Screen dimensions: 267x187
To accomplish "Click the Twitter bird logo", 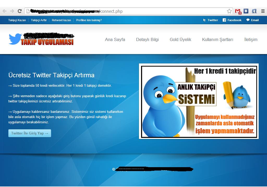I will 15,39.
